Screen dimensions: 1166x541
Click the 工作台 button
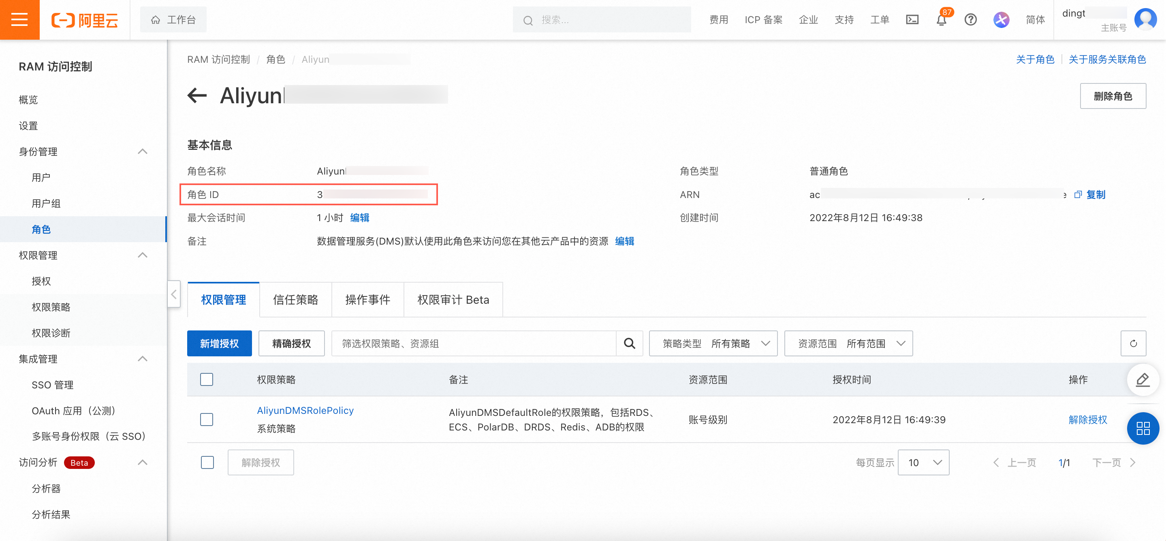click(173, 19)
